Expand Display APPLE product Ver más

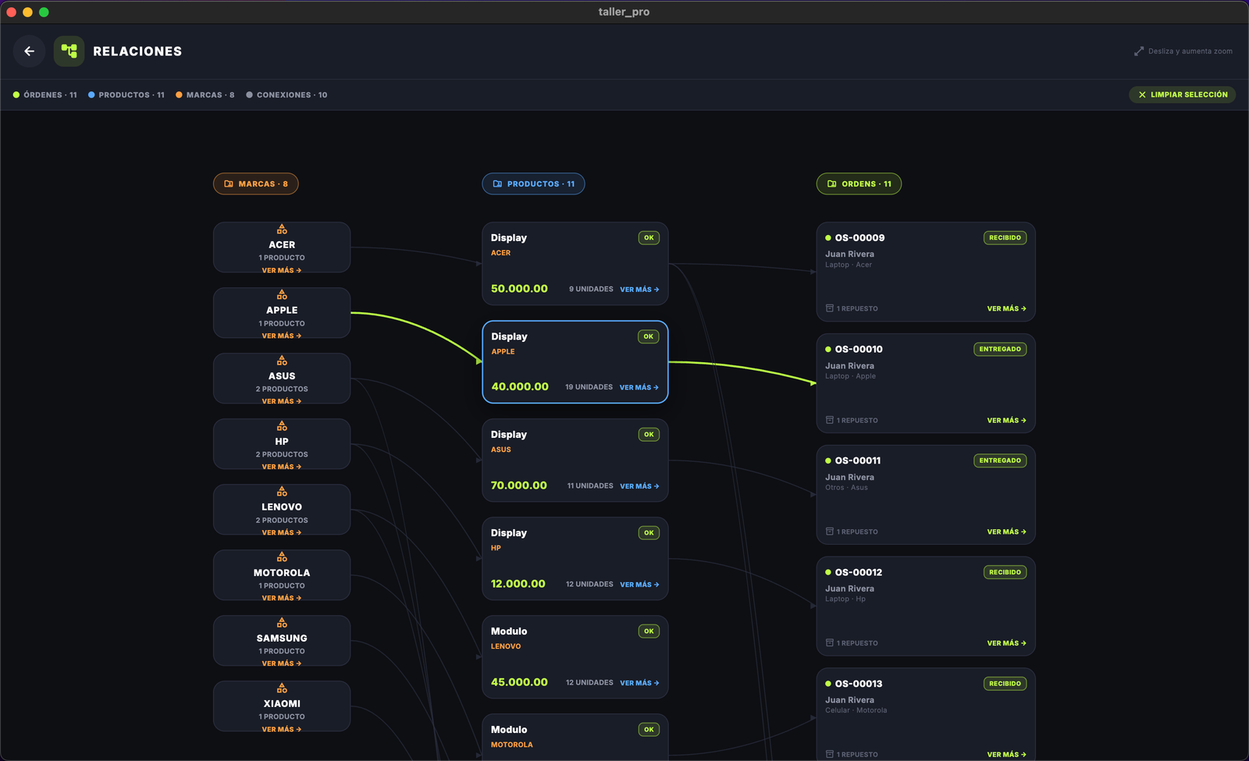click(639, 388)
